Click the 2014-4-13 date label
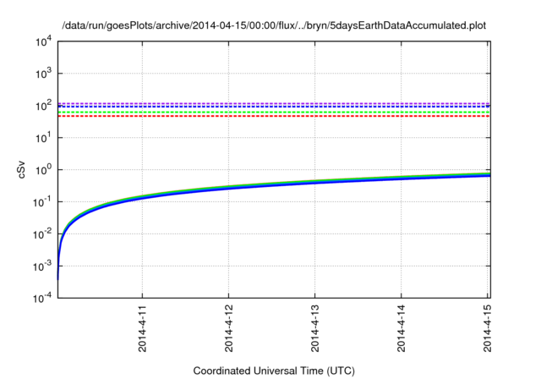Screen dimensions: 541x379 point(314,328)
